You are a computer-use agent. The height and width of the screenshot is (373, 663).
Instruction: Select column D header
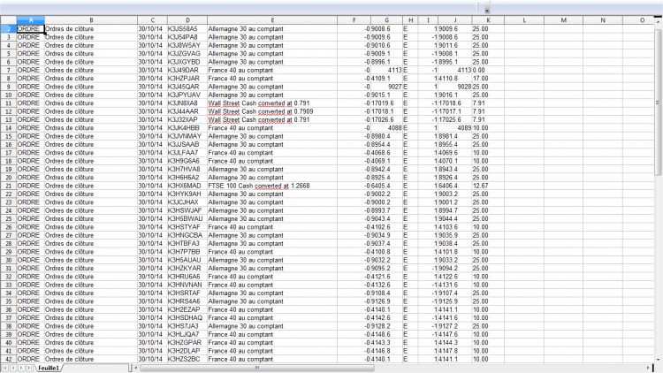(187, 19)
